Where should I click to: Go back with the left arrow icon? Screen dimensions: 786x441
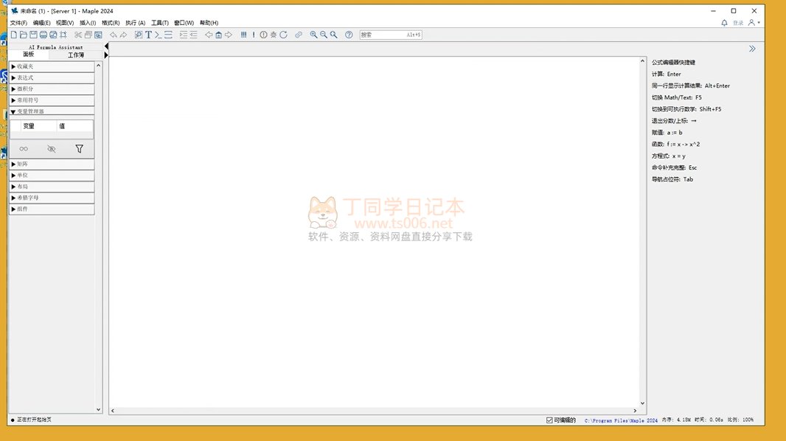coord(209,35)
